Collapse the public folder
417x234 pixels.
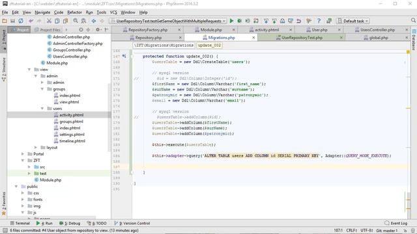[x=16, y=187]
